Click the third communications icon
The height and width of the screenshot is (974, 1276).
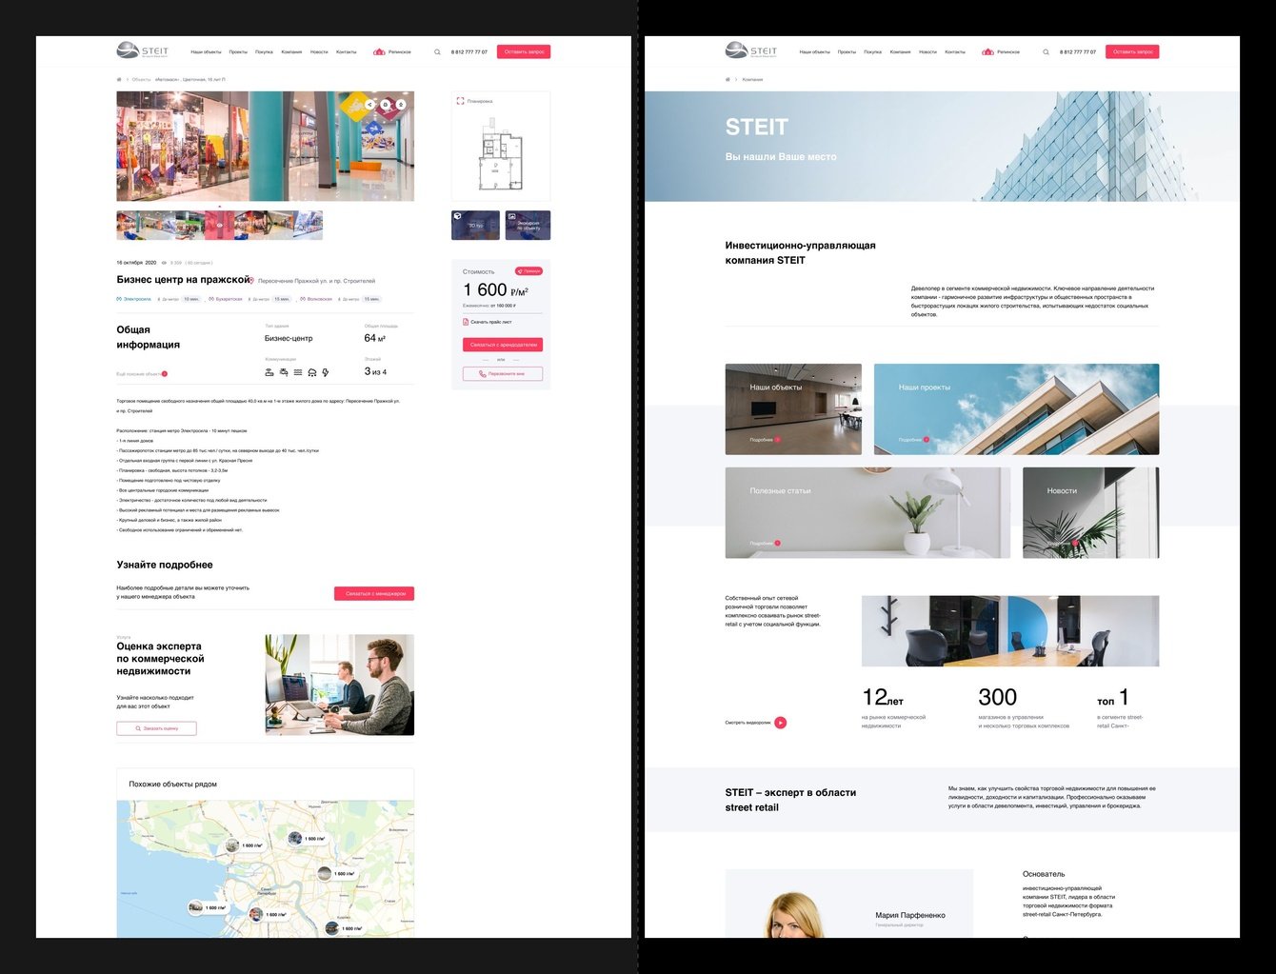pyautogui.click(x=298, y=372)
